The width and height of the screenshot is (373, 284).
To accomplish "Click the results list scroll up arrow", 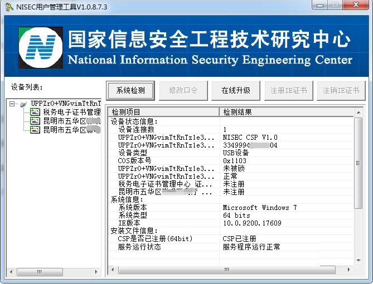I will pos(359,112).
